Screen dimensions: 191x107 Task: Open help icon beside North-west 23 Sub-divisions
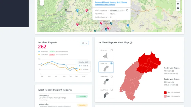[x=177, y=74]
